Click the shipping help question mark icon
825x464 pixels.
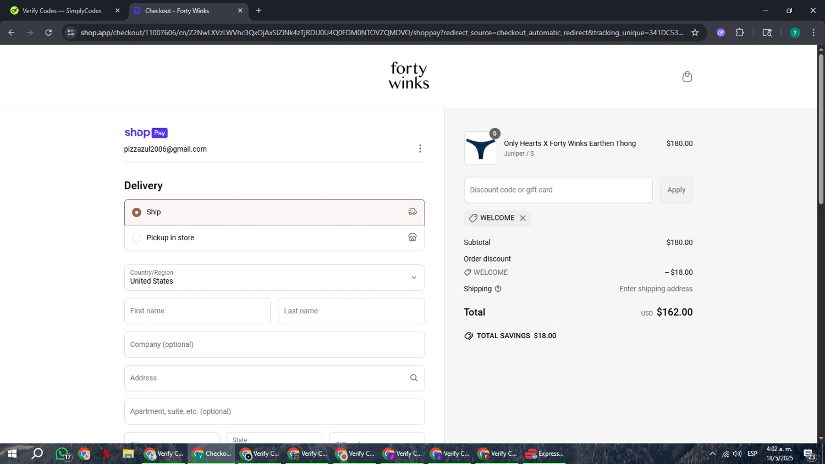pos(498,289)
